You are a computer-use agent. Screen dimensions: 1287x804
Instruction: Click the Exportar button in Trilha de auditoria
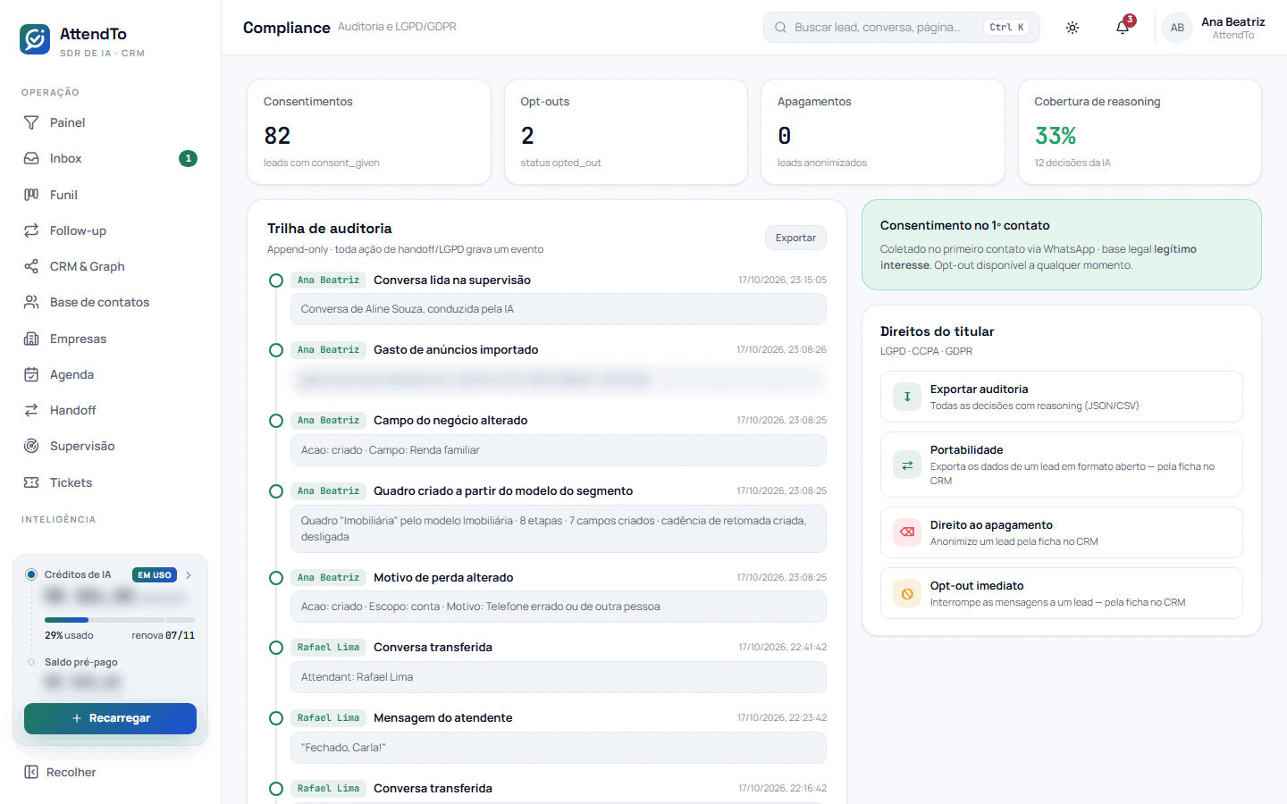point(795,238)
